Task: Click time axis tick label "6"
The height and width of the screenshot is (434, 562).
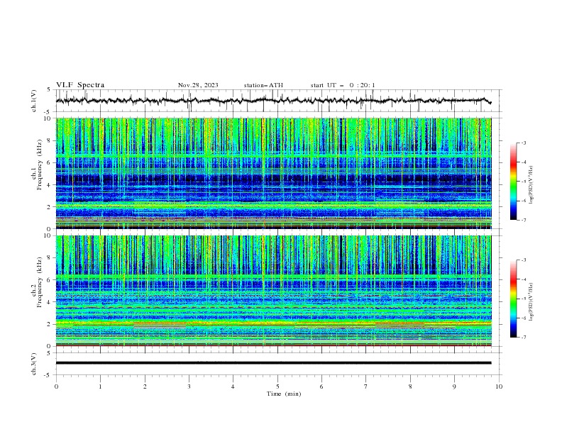Action: click(322, 386)
